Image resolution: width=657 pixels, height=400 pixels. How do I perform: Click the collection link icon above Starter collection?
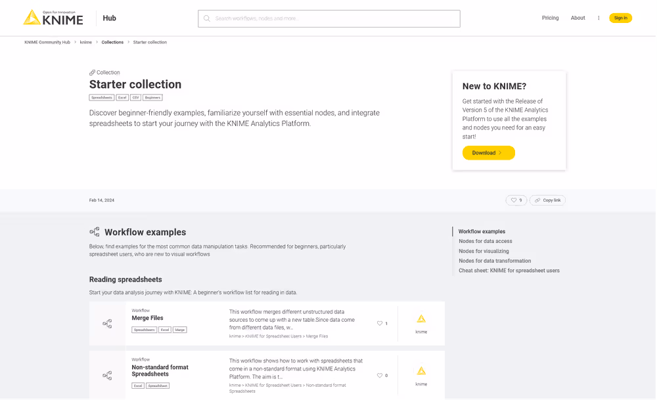click(x=92, y=72)
